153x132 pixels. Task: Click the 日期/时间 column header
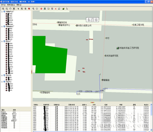(71, 105)
